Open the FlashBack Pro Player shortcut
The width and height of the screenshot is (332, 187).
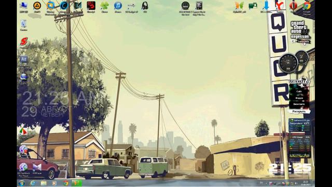pyautogui.click(x=23, y=170)
